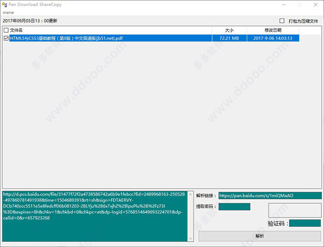Viewport: 324px width, 247px height.
Task: Sort by the 修改日期 column header
Action: 273,30
